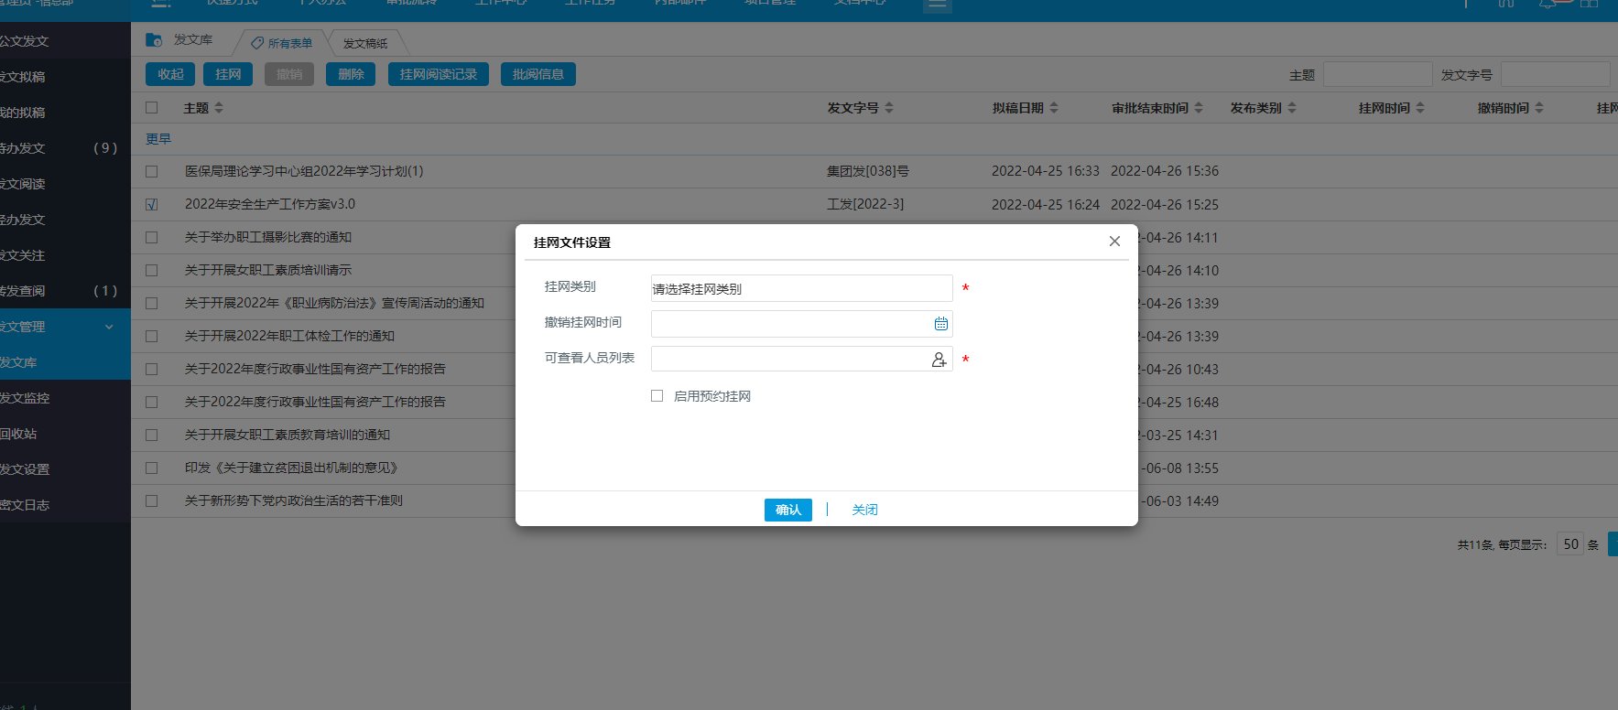Sort by 挂网时间 column arrows
1618x710 pixels.
click(x=1420, y=108)
